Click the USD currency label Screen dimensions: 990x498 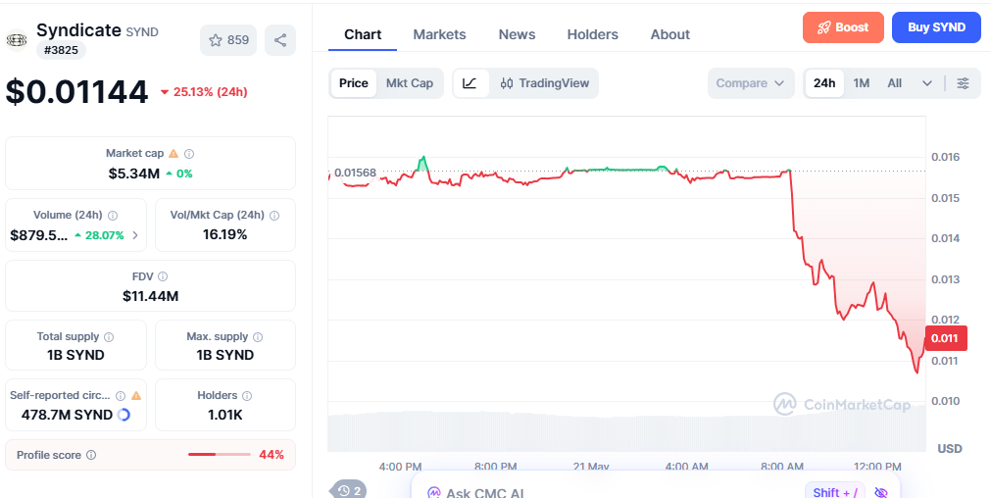pos(950,449)
